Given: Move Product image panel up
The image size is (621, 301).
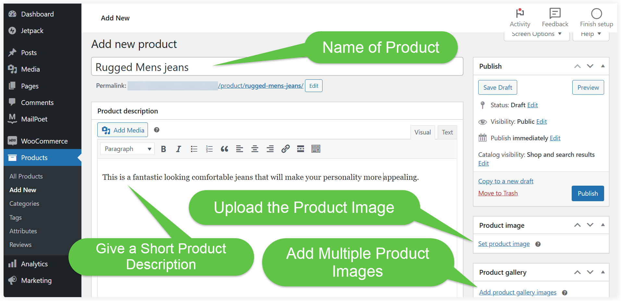Looking at the screenshot, I should (x=578, y=225).
